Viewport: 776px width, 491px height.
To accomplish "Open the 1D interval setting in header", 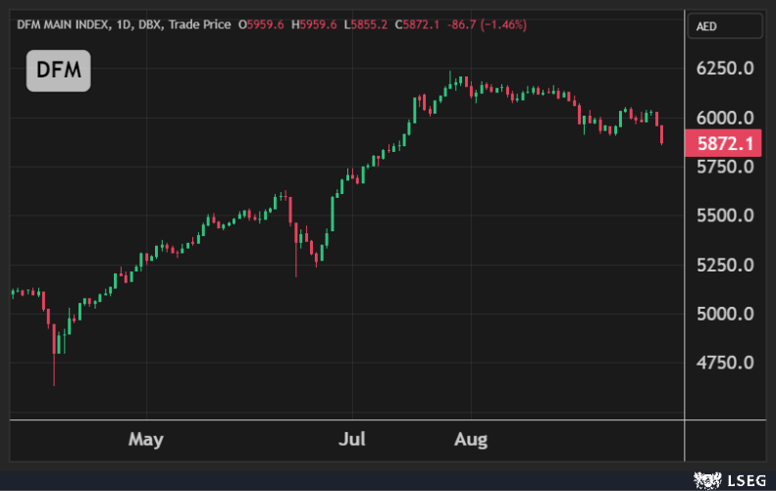I will pyautogui.click(x=124, y=25).
